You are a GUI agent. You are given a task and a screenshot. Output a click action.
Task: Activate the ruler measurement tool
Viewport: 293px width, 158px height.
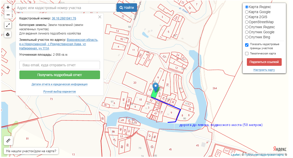click(8, 141)
